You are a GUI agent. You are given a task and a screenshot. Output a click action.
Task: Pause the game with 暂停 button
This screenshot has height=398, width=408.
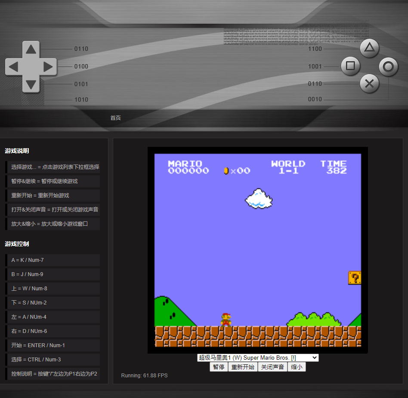(219, 367)
